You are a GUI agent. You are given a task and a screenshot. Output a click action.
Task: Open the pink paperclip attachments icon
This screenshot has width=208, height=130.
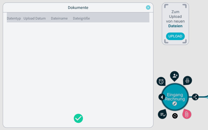187,114
